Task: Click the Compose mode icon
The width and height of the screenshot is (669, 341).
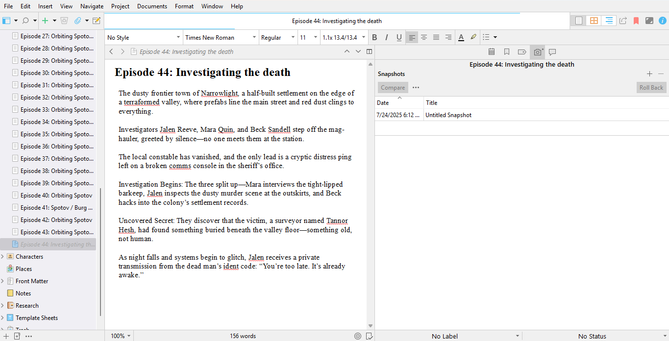Action: click(649, 21)
